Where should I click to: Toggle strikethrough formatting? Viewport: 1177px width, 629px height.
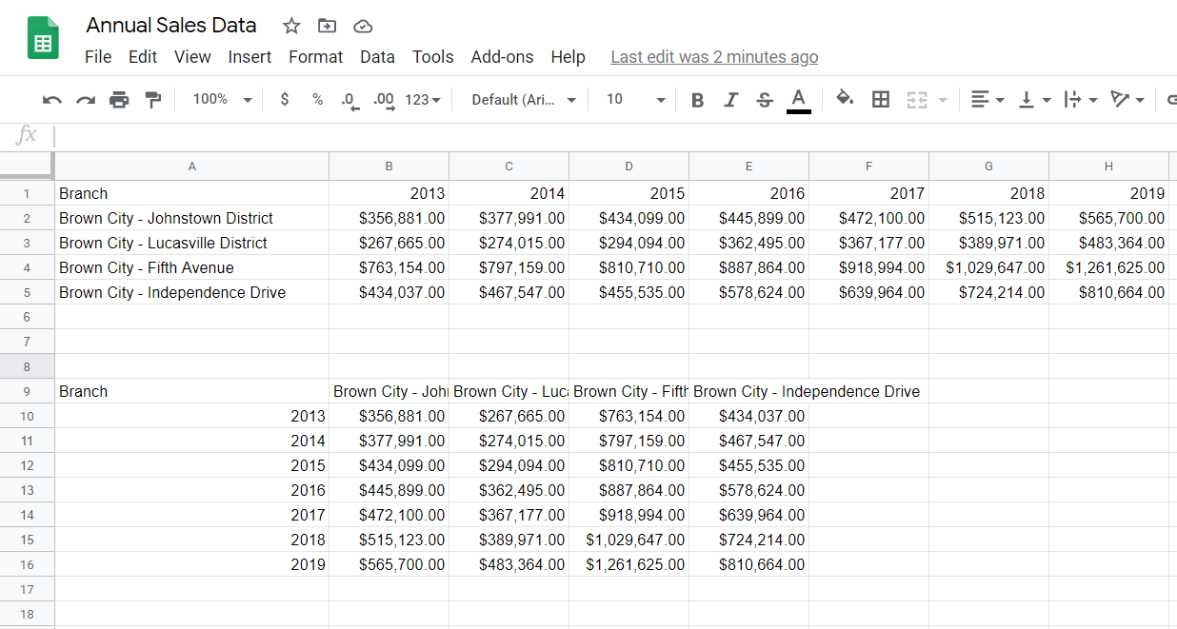click(764, 100)
